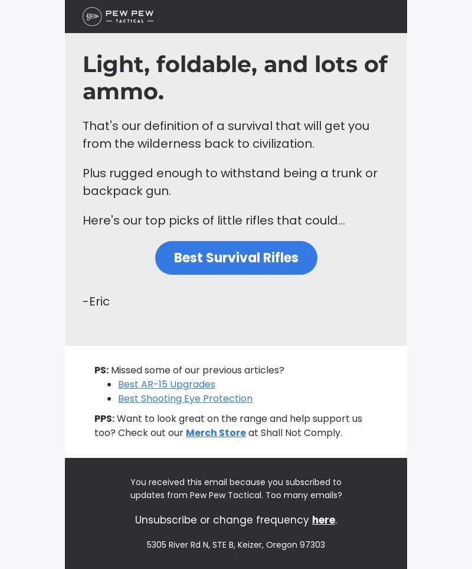Click the paragraph starting 'That's our definition'
The width and height of the screenshot is (472, 569).
[x=226, y=135]
